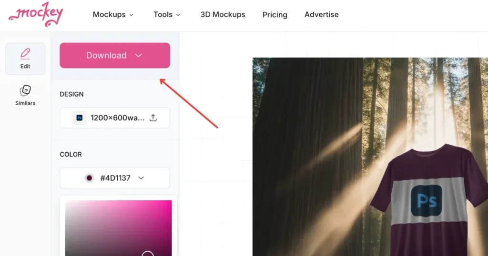This screenshot has height=256, width=488.
Task: Click the 1200×600wa... design file name
Action: pos(117,118)
